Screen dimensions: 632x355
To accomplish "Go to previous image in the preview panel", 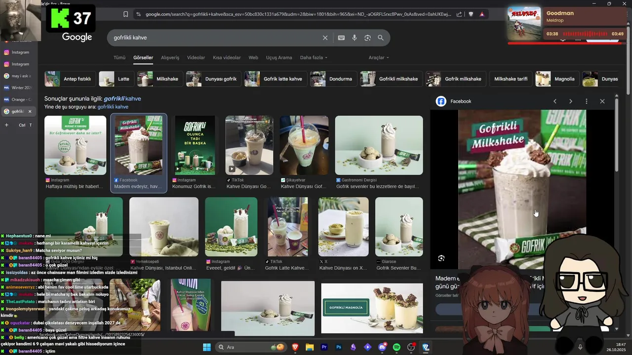I will (x=555, y=101).
